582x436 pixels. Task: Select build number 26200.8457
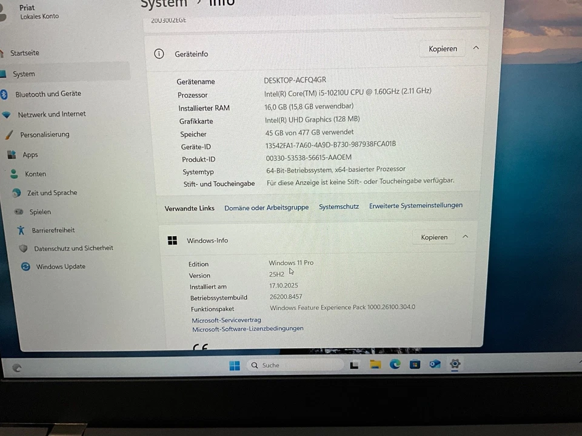pyautogui.click(x=286, y=297)
